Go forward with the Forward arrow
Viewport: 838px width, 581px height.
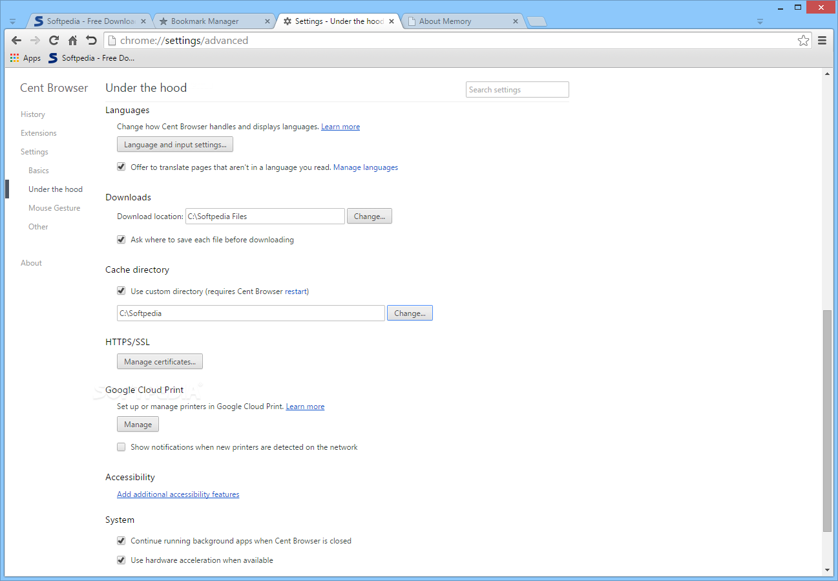pos(36,41)
